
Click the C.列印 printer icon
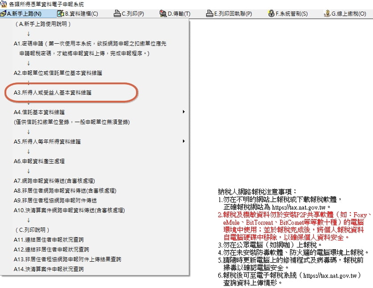pos(117,14)
